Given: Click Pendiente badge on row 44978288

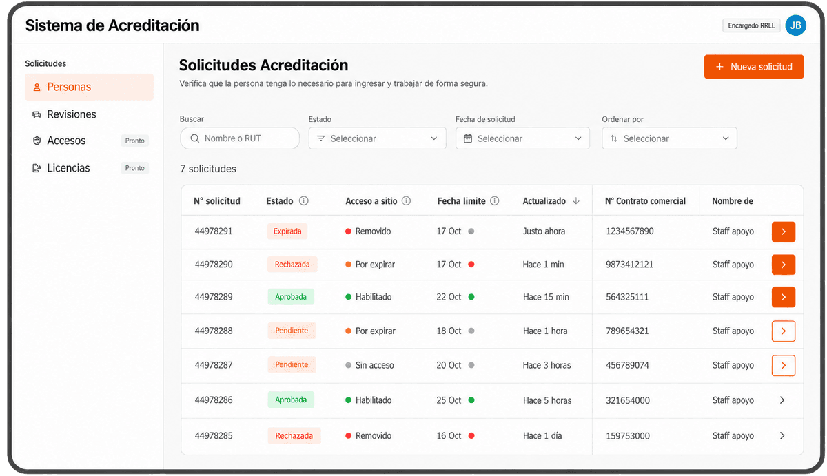Looking at the screenshot, I should [x=292, y=331].
